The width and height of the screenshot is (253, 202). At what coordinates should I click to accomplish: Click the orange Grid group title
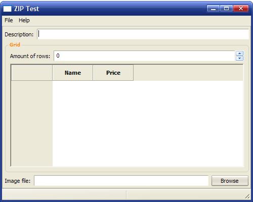(x=15, y=45)
